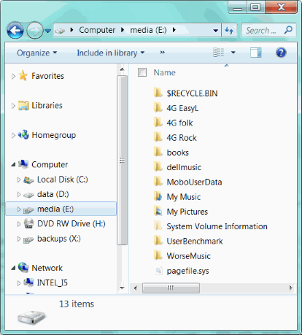Select the DVD RW Drive (H:) icon

(28, 223)
